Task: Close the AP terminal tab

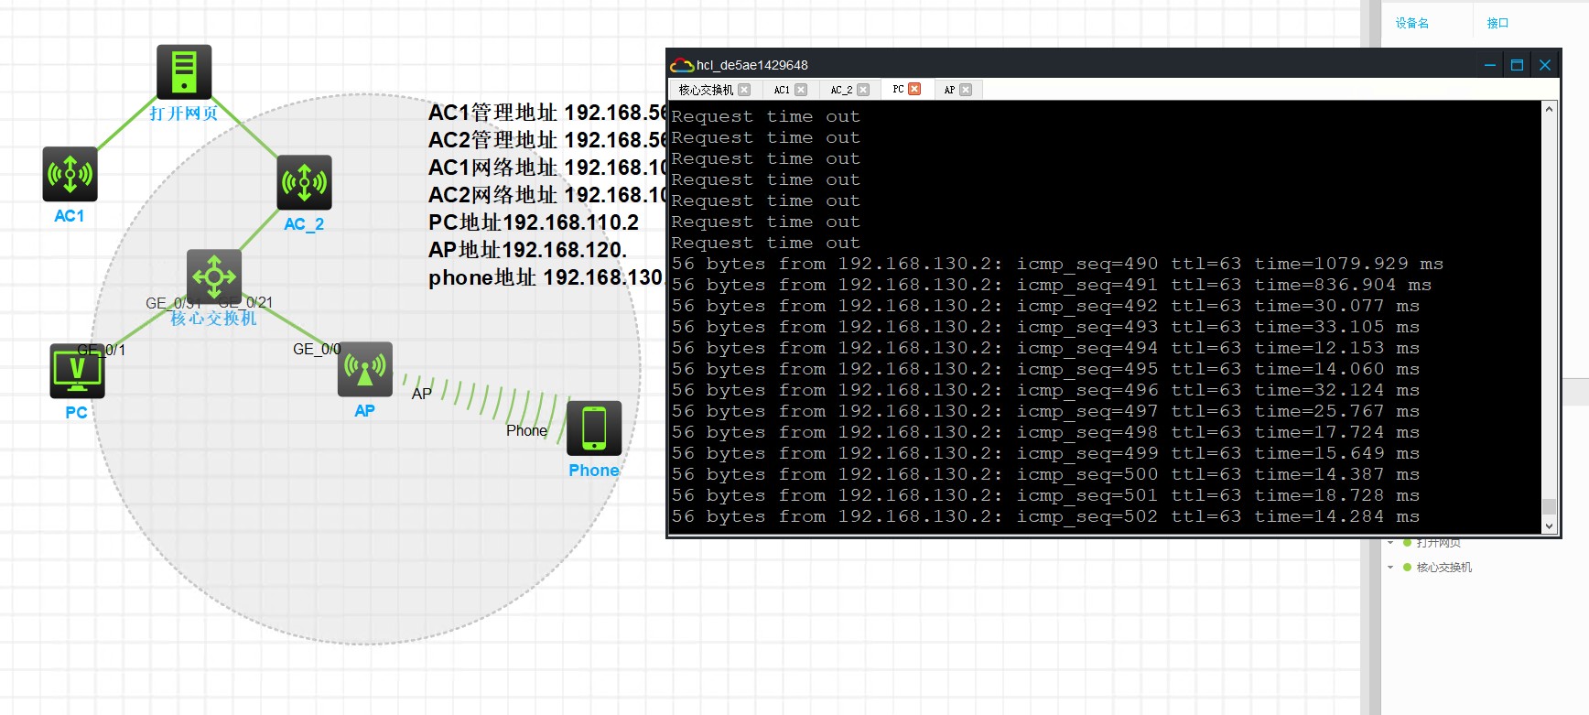Action: coord(966,90)
